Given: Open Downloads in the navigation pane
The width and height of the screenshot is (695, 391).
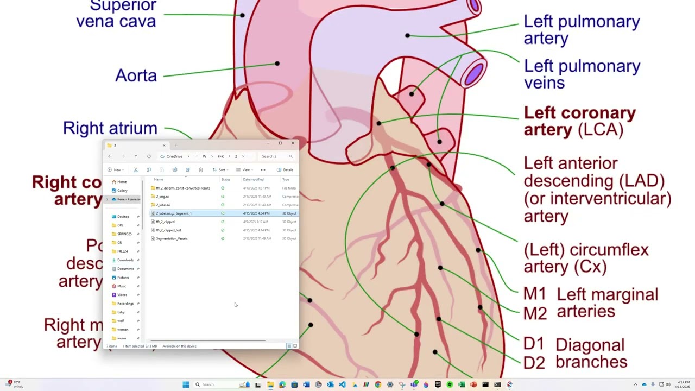Looking at the screenshot, I should point(125,260).
